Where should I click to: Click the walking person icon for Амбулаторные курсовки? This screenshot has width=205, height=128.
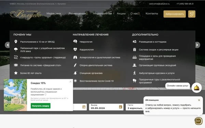(x=135, y=73)
